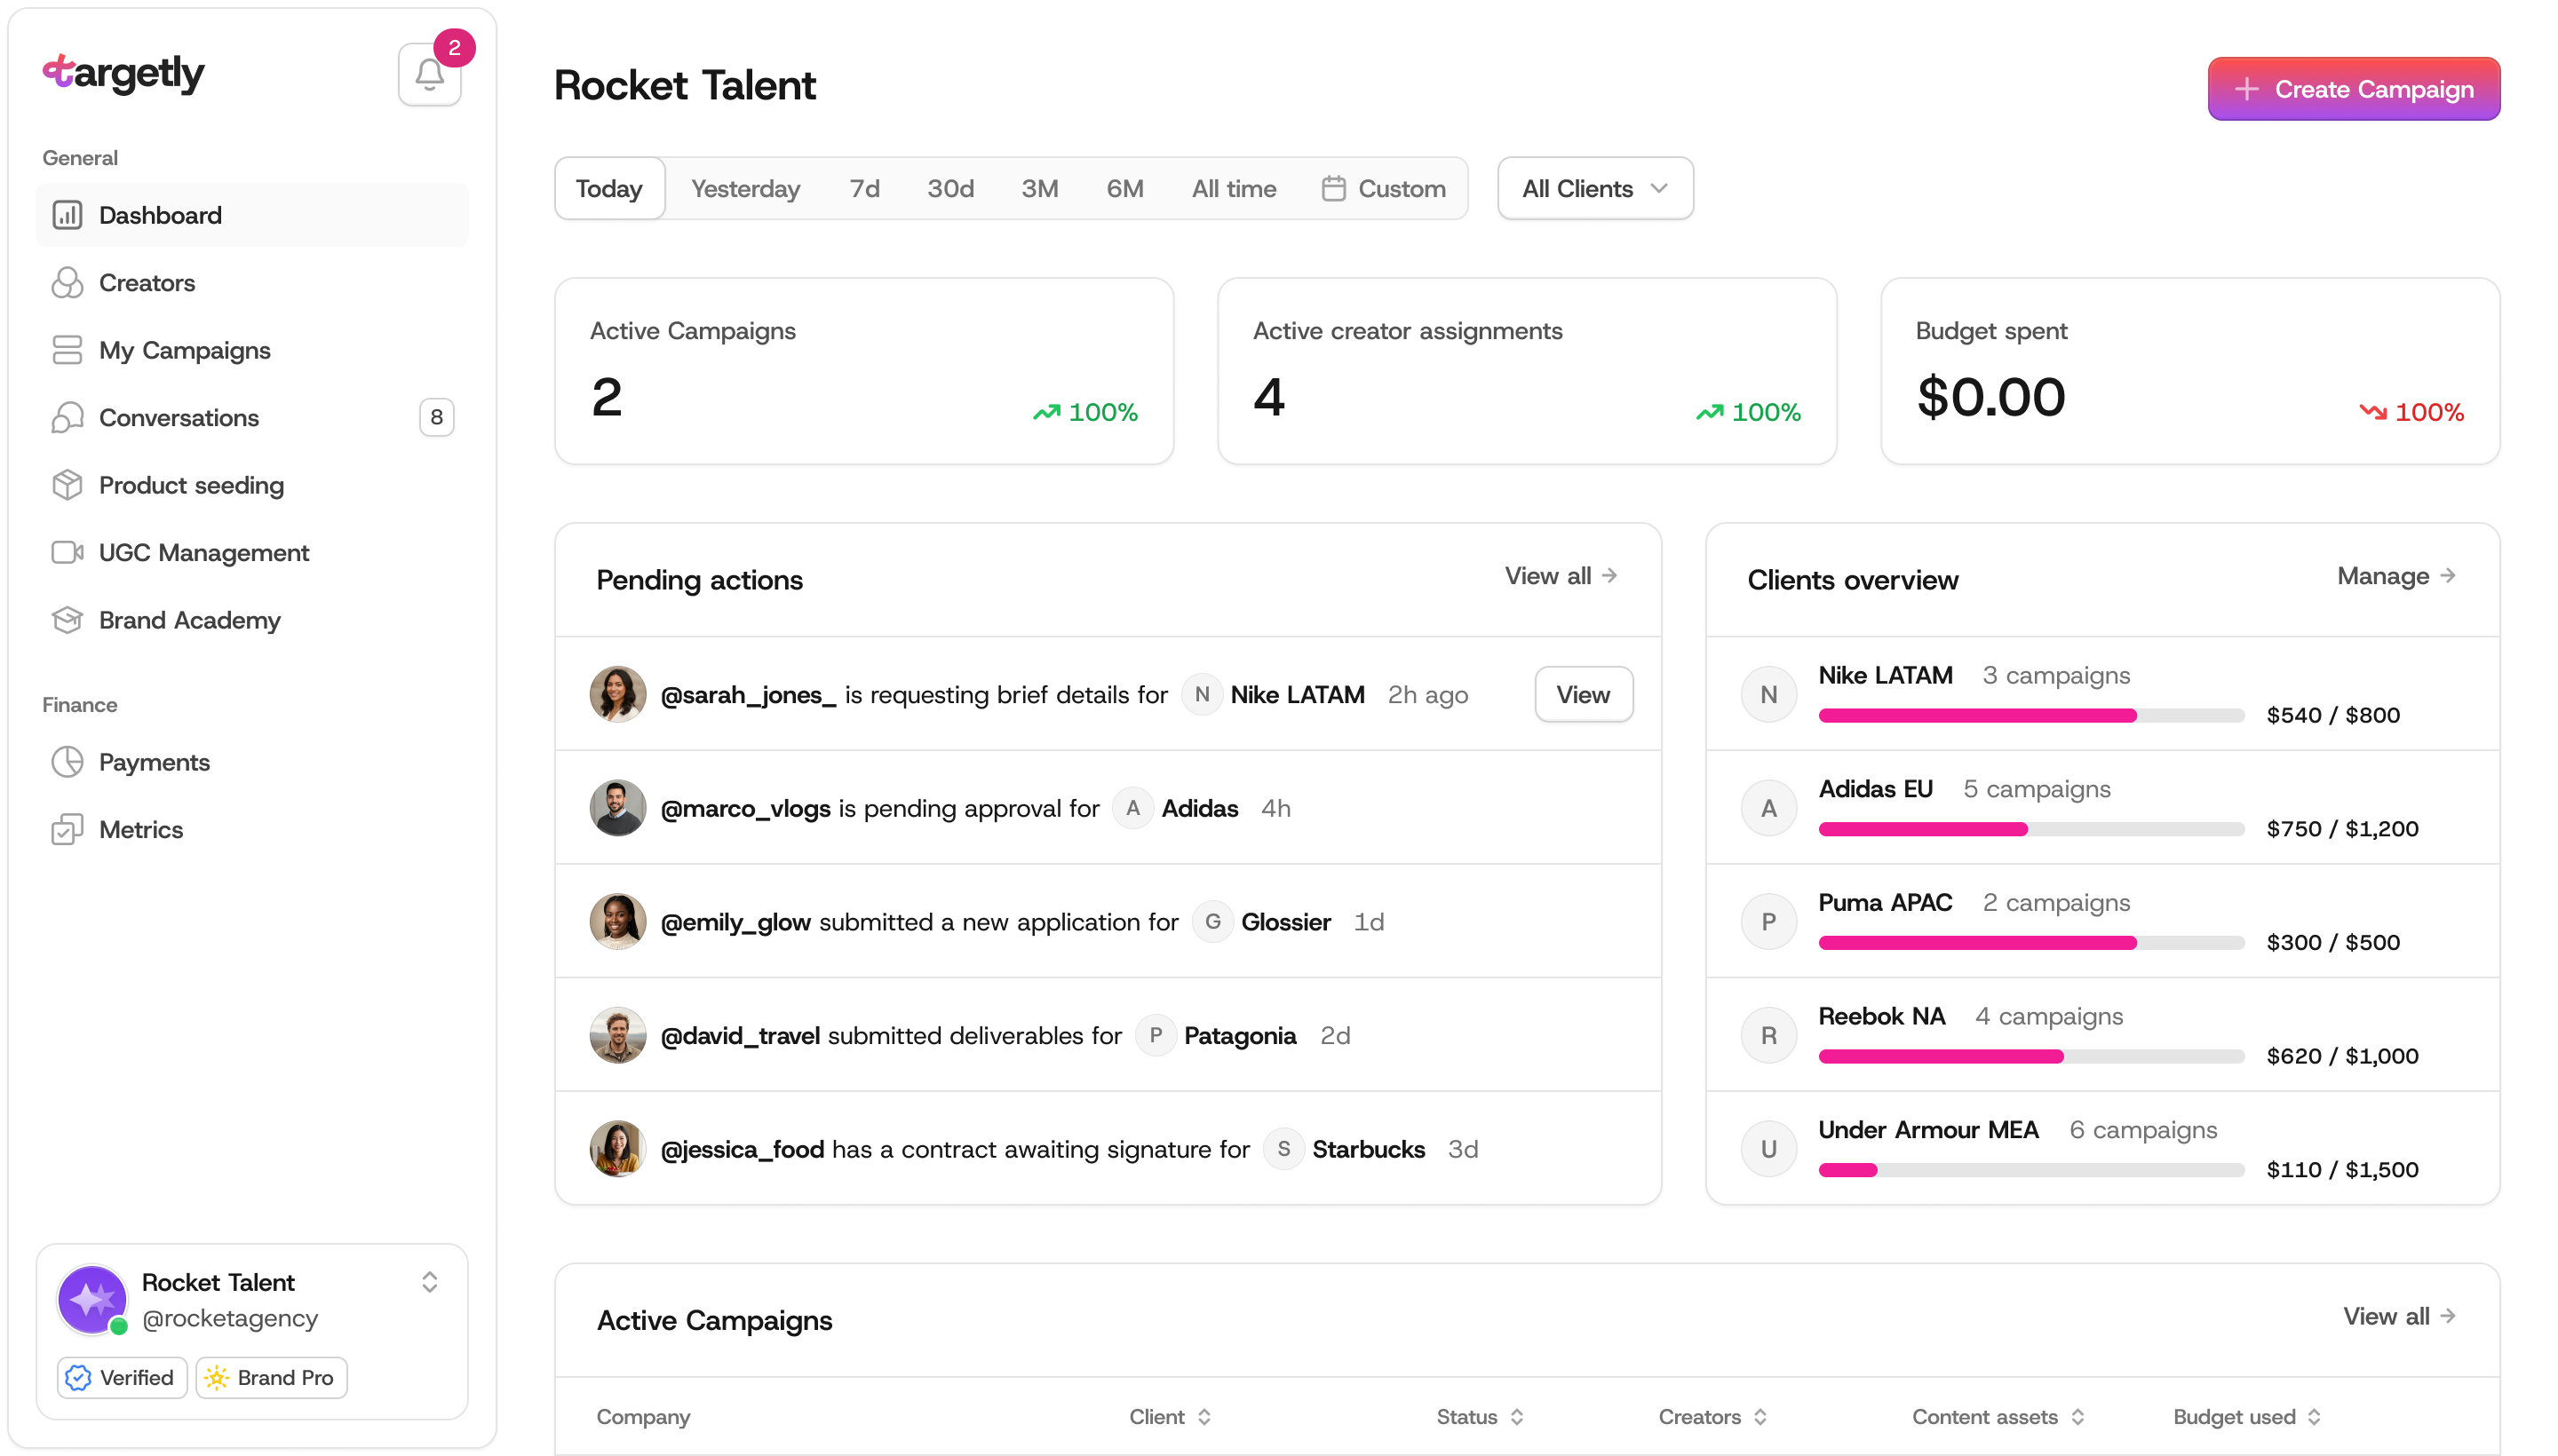Click the UGC Management video icon
Image resolution: width=2558 pixels, height=1456 pixels.
tap(67, 553)
